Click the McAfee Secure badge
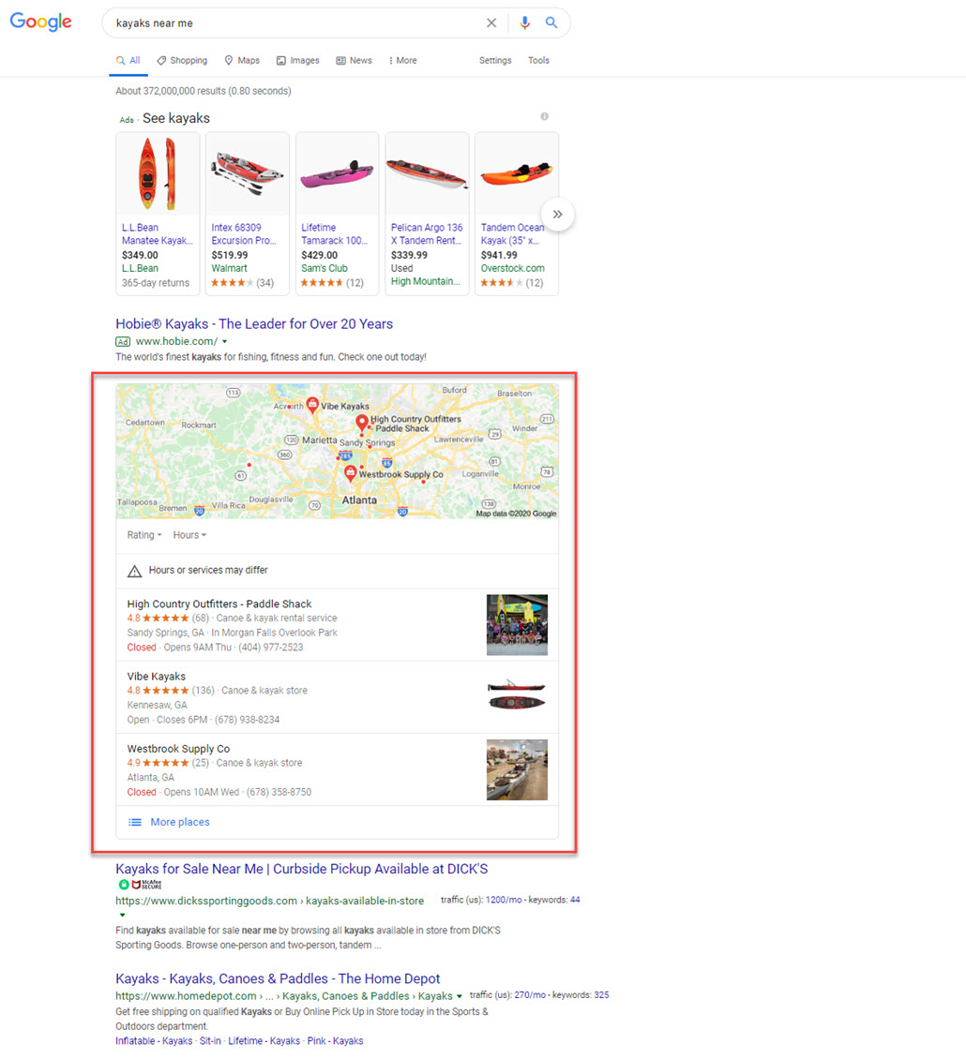 click(x=146, y=884)
